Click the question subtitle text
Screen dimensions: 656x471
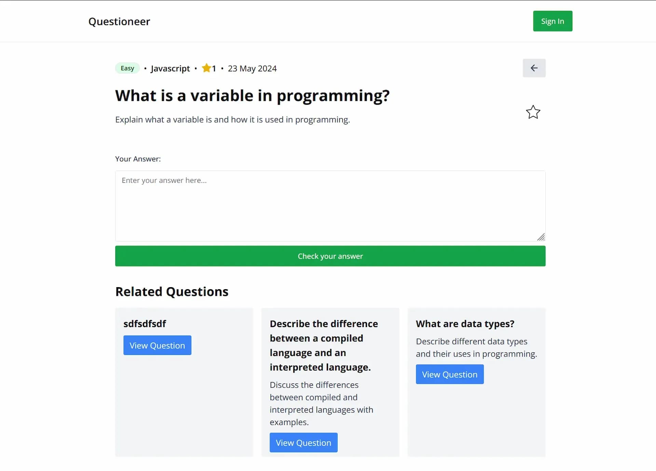point(232,119)
